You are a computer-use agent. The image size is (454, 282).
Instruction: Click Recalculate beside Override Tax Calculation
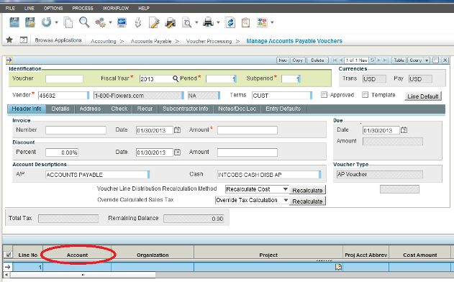click(x=307, y=201)
